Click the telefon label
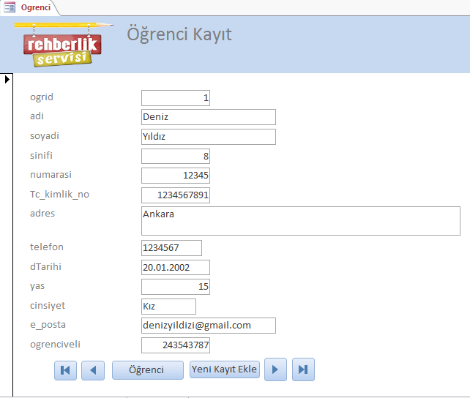This screenshot has height=398, width=470. (47, 247)
